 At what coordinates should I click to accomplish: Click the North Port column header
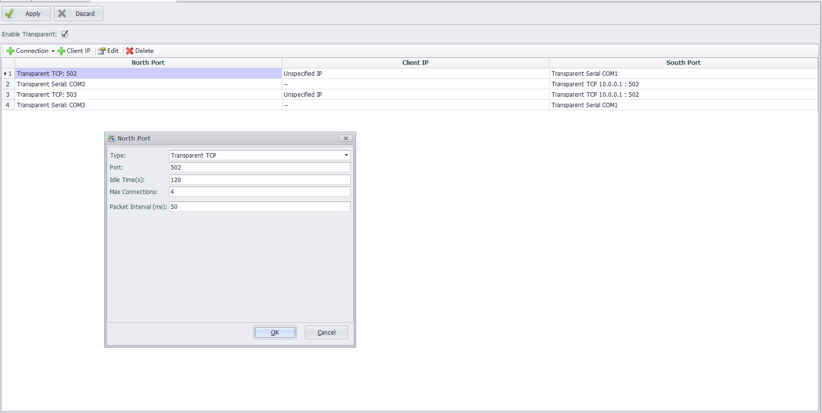148,63
